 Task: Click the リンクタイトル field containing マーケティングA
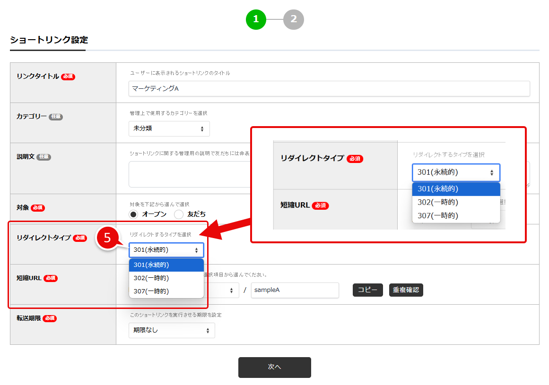(329, 89)
